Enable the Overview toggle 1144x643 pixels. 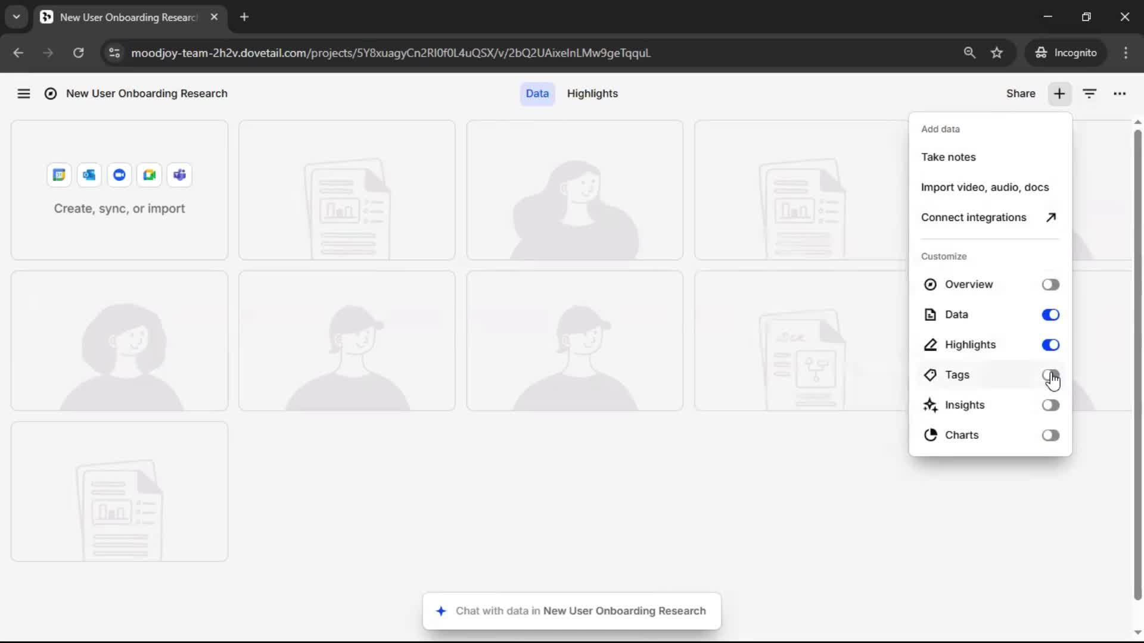(x=1050, y=285)
